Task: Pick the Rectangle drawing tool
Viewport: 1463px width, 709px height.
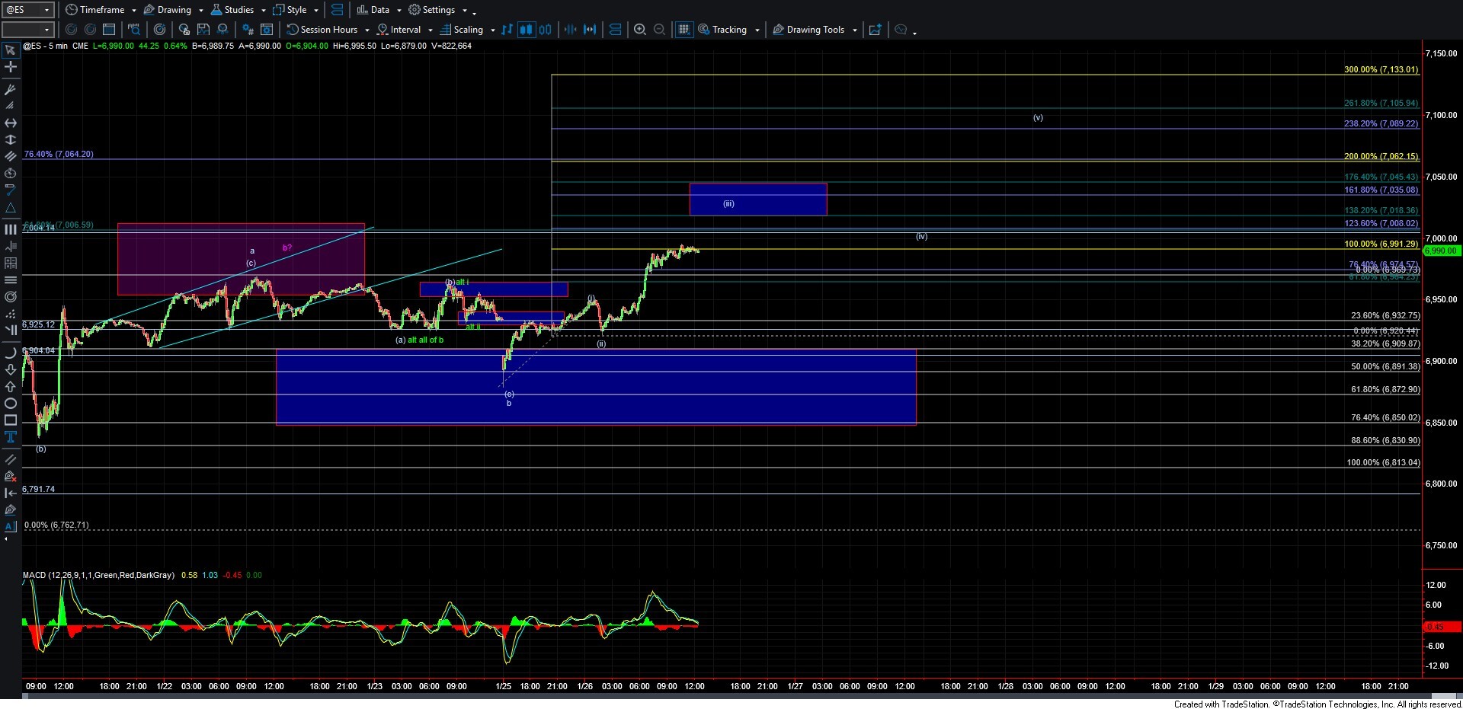Action: [11, 420]
